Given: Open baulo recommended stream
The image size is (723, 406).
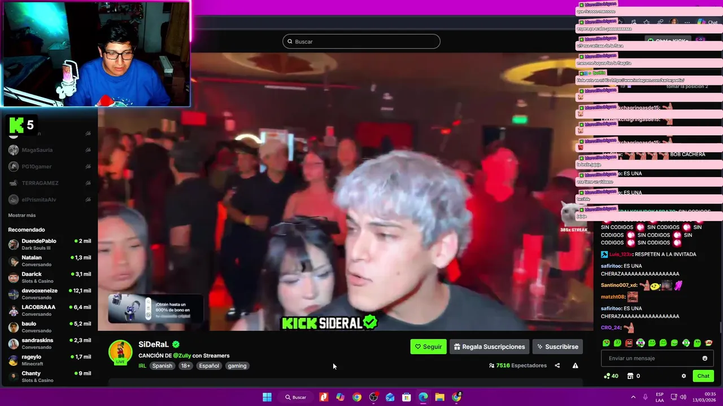Looking at the screenshot, I should [50, 327].
